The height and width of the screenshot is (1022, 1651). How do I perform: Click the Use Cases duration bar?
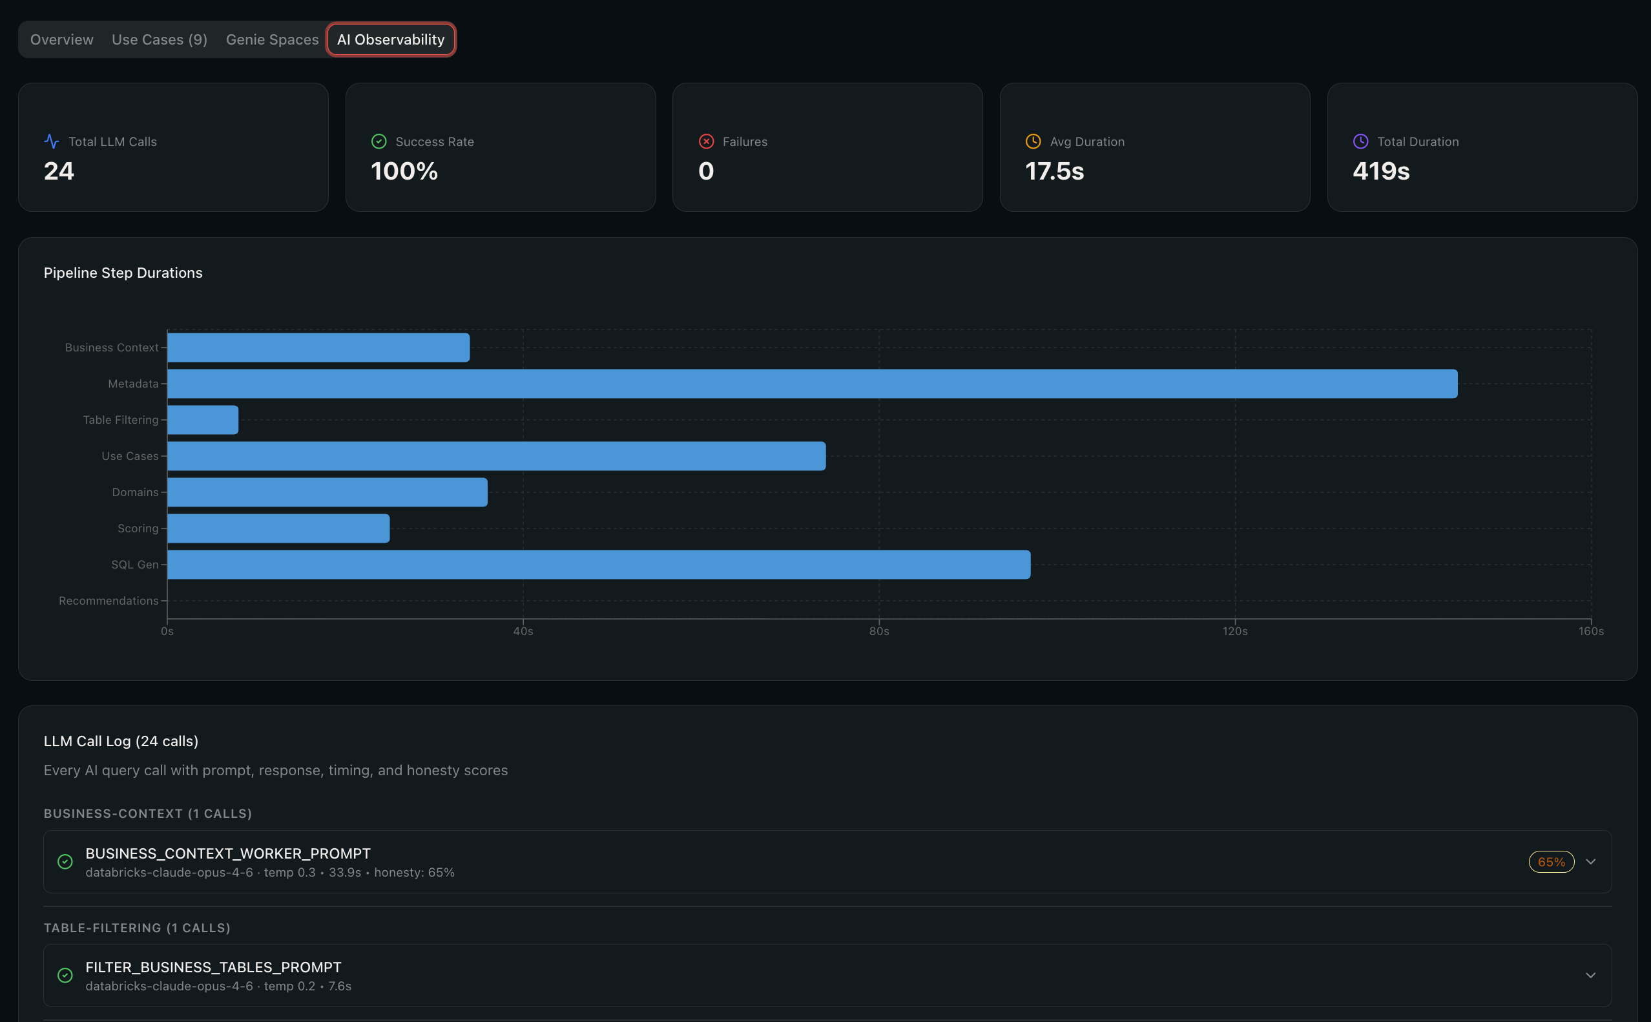click(x=496, y=456)
